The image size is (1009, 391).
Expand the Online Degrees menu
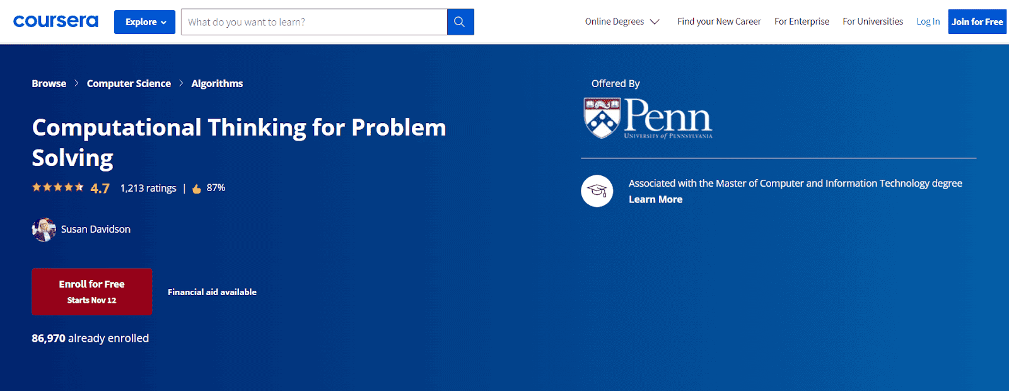[x=622, y=21]
